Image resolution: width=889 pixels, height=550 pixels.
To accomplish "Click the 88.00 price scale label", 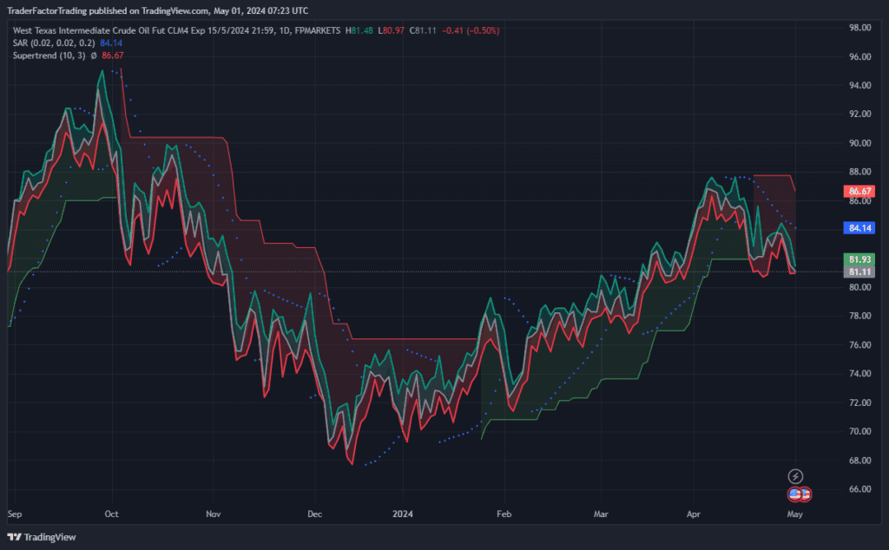I will 859,172.
